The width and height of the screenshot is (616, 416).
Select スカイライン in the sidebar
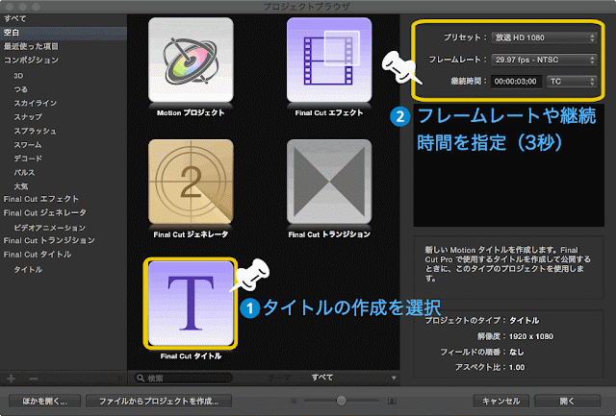36,103
